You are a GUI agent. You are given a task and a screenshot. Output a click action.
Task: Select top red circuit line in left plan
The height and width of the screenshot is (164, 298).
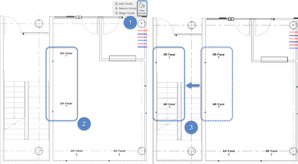point(142,30)
